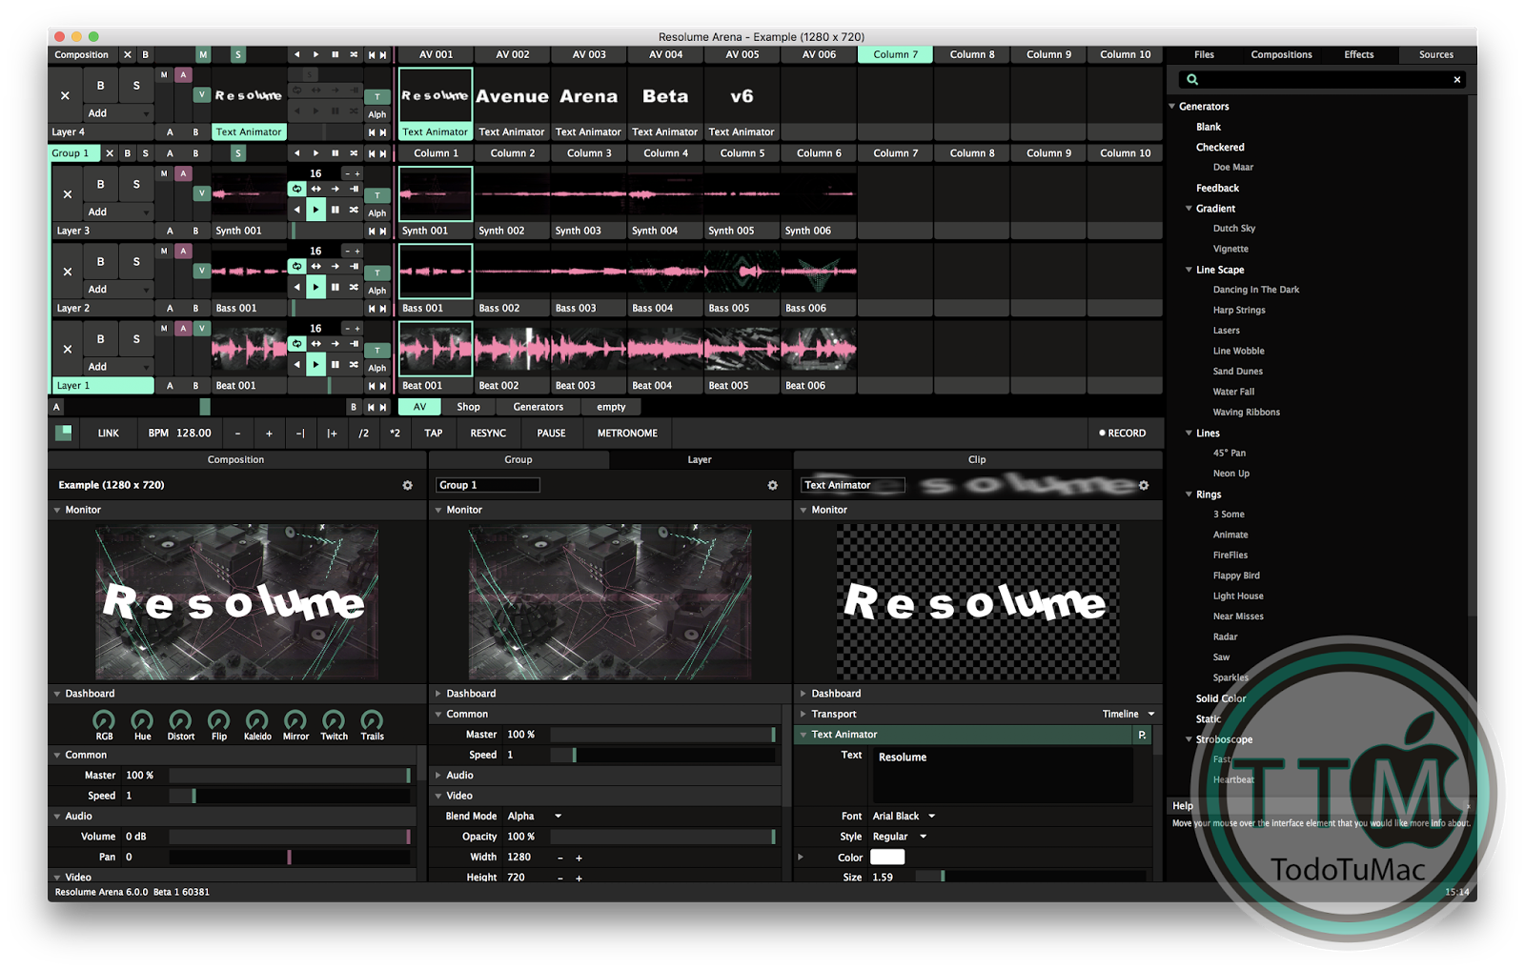
Task: Open the Font Arial Black dropdown
Action: click(x=904, y=817)
